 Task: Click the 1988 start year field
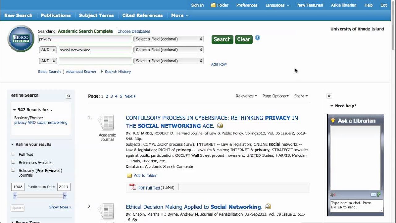[x=18, y=187]
